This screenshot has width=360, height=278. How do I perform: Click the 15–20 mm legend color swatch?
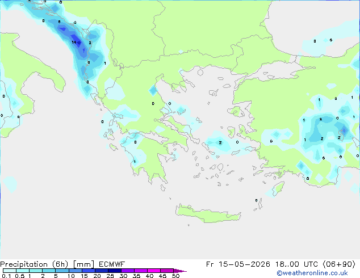click(x=88, y=271)
